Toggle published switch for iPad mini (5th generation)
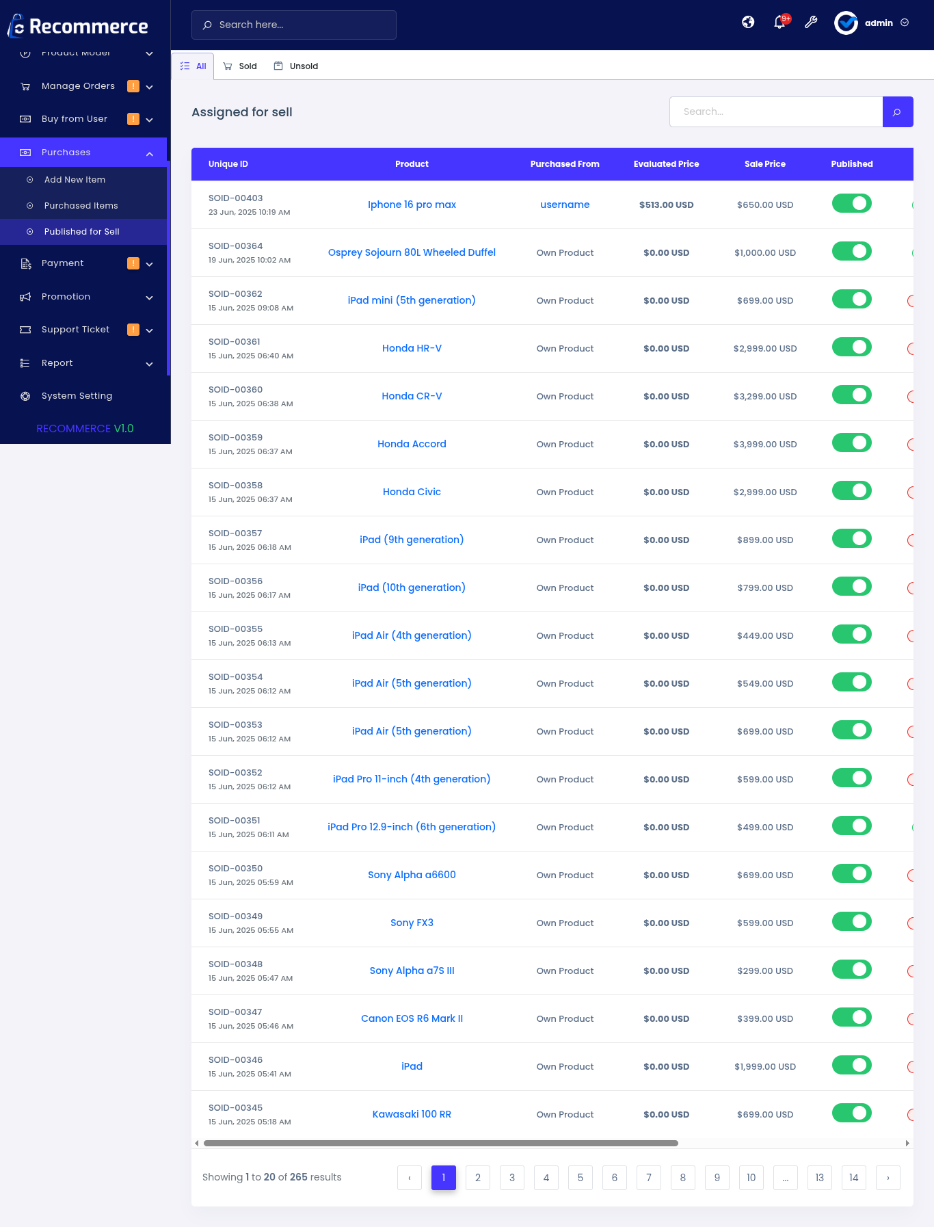 852,300
